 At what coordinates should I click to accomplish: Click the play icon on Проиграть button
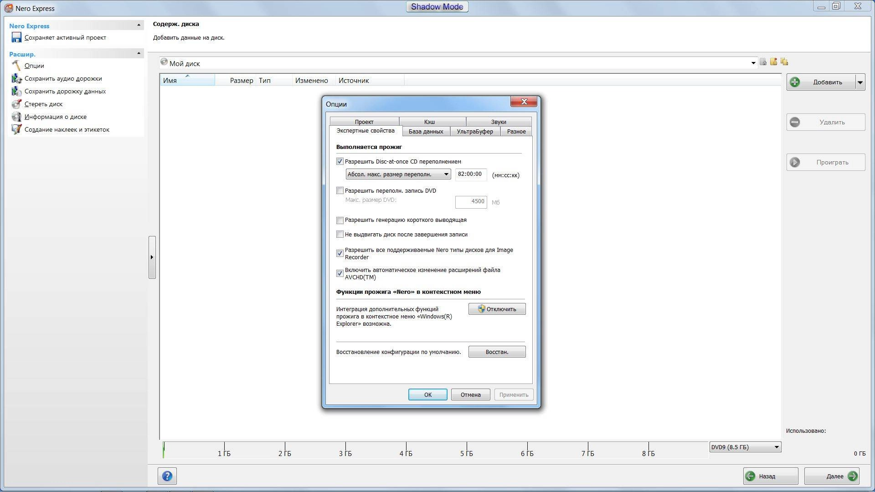(x=795, y=162)
